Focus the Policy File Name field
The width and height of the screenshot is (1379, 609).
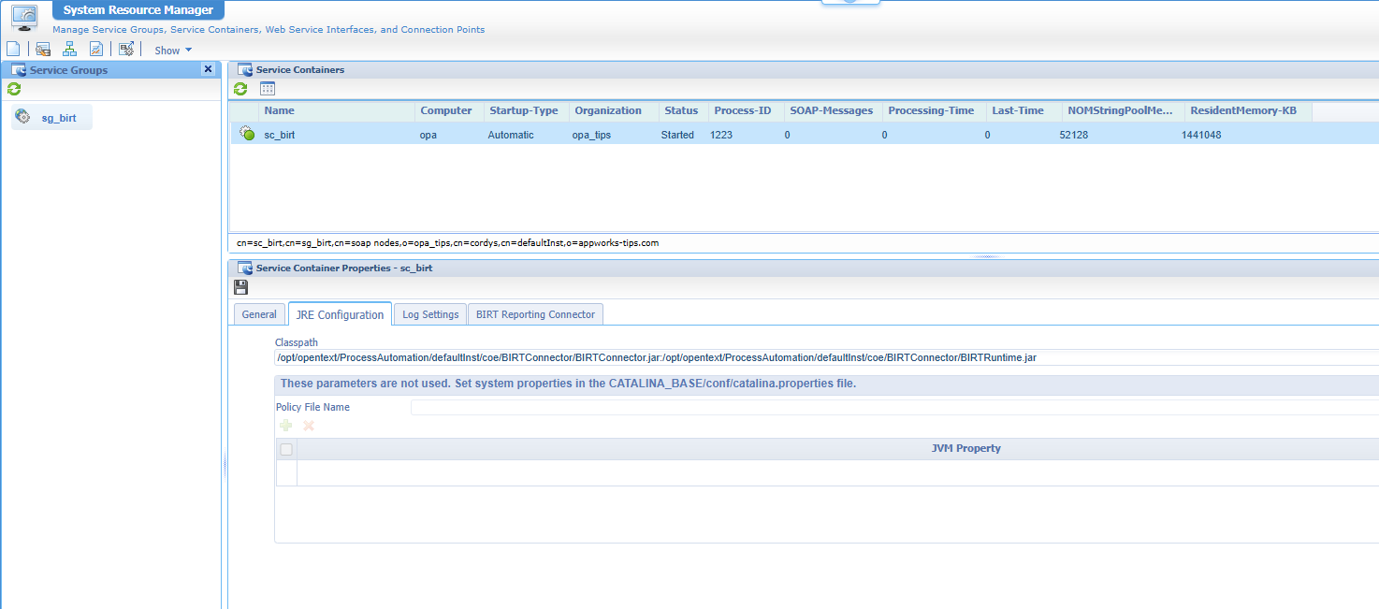pos(894,407)
